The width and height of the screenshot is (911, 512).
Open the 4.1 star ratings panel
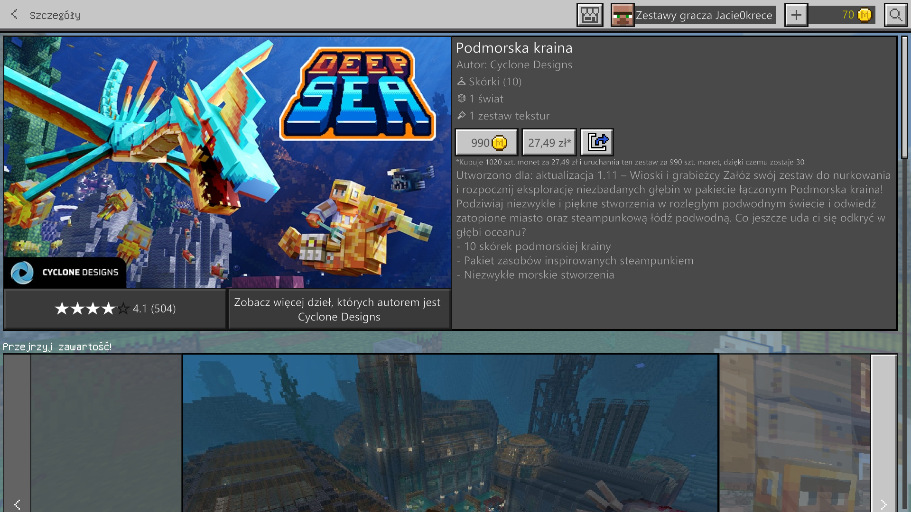(x=115, y=309)
